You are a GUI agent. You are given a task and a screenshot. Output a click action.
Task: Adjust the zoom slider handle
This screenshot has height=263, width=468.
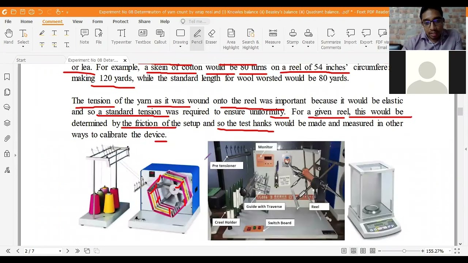tap(404, 251)
